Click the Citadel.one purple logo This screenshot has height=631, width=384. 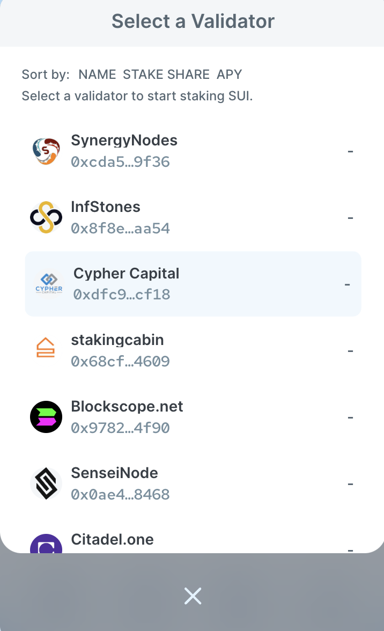[x=46, y=544]
